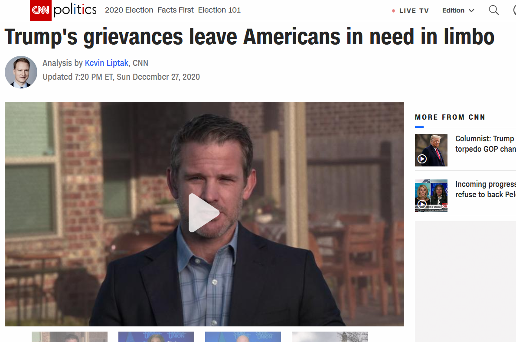Go to the Facts First section
The width and height of the screenshot is (516, 342).
176,10
